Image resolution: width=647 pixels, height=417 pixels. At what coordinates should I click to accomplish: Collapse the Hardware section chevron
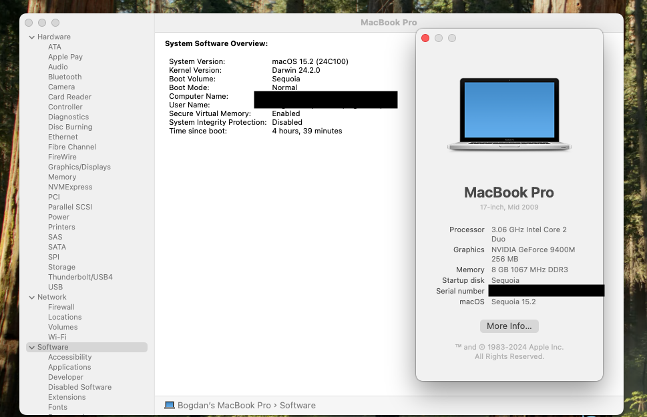point(32,37)
